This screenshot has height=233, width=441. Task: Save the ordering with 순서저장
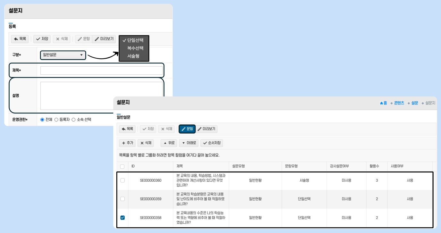[x=212, y=143]
